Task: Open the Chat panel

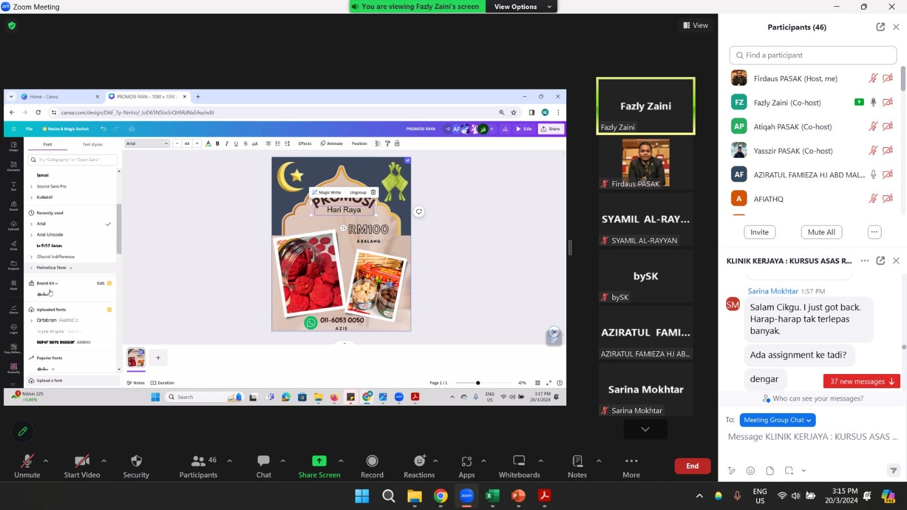Action: point(264,461)
